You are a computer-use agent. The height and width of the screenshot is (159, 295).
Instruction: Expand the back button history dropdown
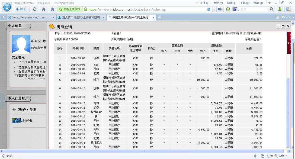(28, 9)
